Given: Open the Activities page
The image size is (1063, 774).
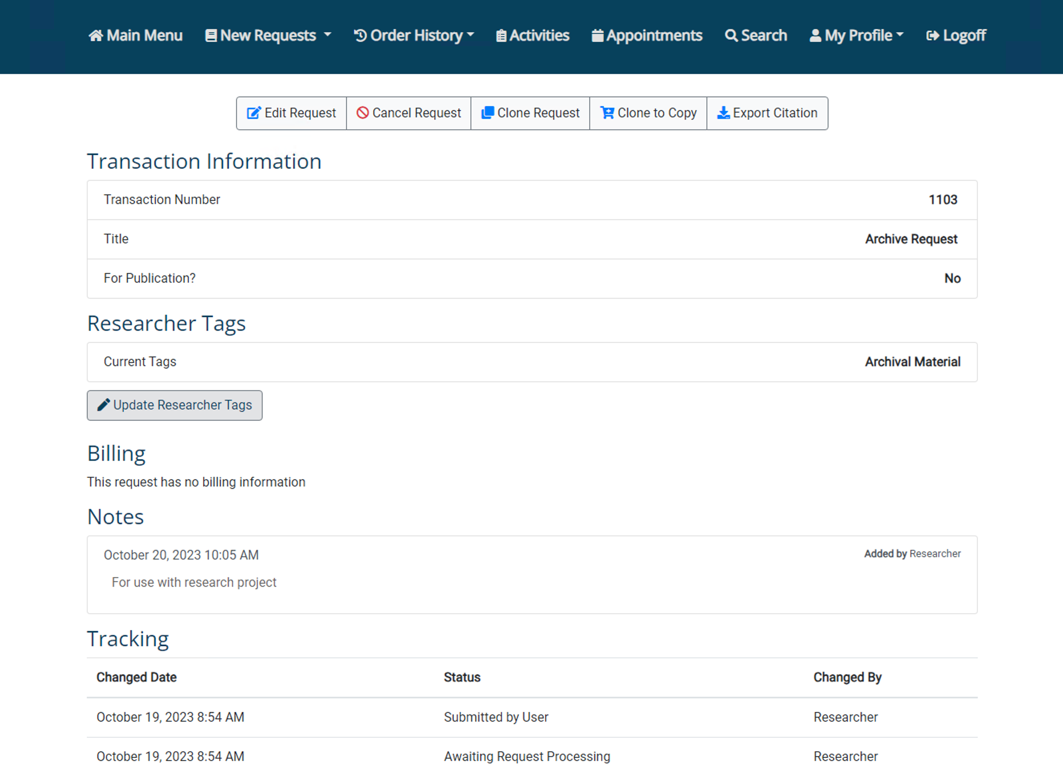Looking at the screenshot, I should (532, 35).
